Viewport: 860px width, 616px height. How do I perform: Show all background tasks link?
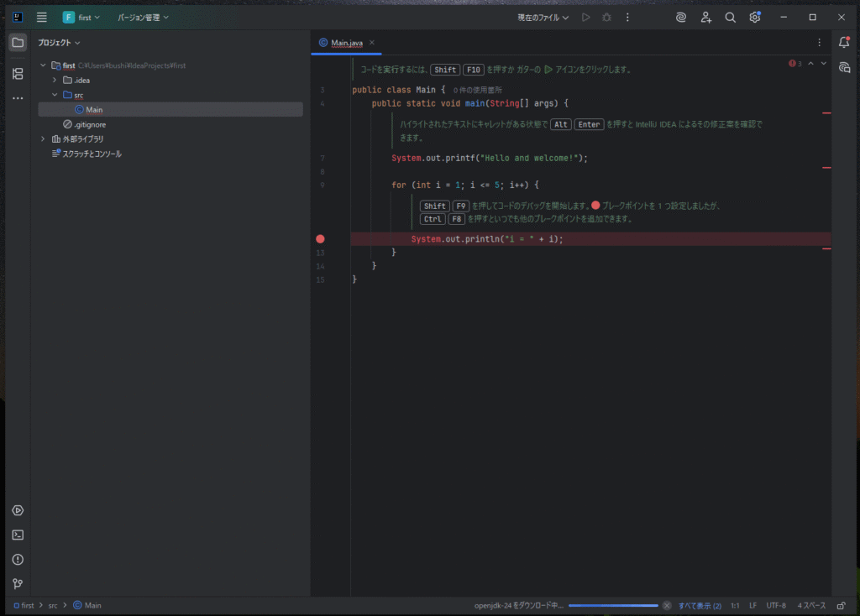pos(700,606)
